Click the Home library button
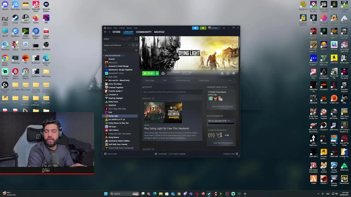 click(x=118, y=39)
